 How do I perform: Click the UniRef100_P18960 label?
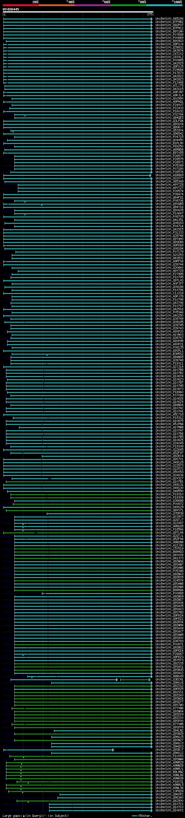(169, 392)
